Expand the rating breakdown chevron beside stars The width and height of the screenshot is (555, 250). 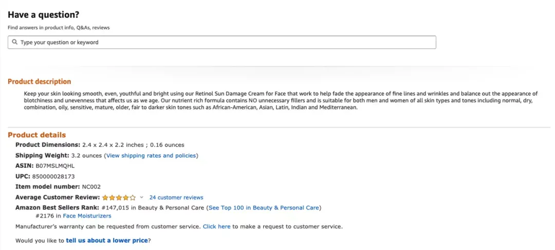[142, 197]
